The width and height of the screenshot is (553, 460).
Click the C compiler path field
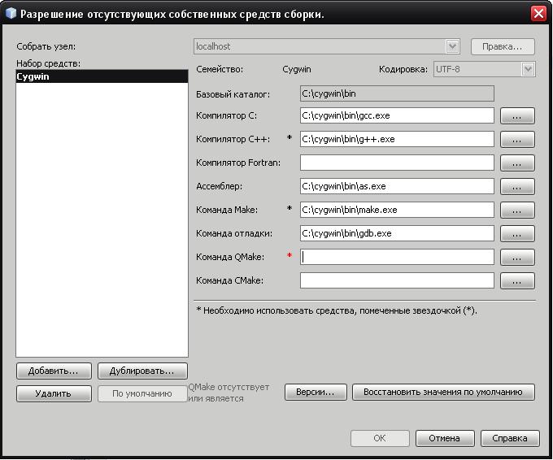(x=397, y=115)
